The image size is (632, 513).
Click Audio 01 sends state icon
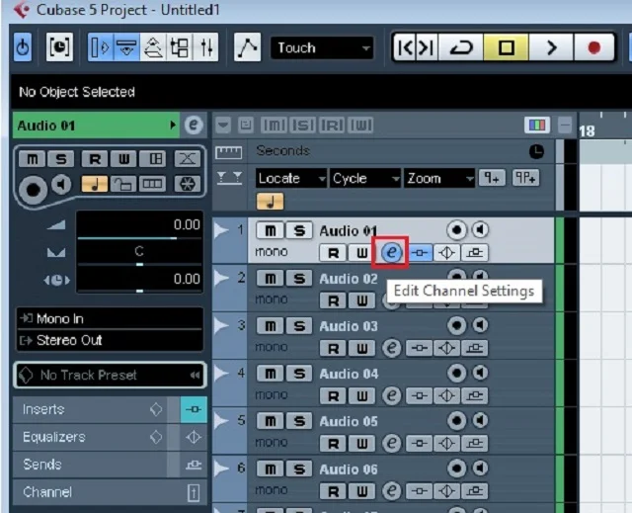tap(474, 253)
